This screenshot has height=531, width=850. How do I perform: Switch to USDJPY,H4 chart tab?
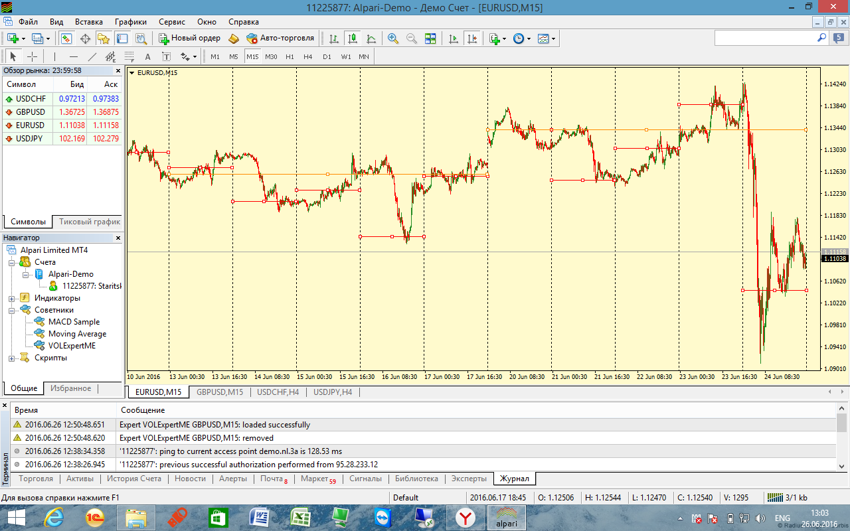tap(333, 392)
